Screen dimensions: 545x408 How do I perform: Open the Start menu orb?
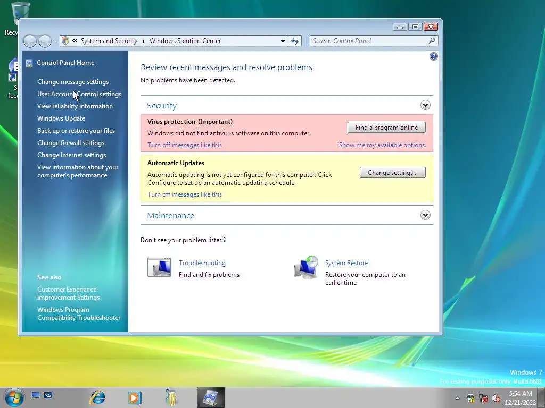coord(14,397)
